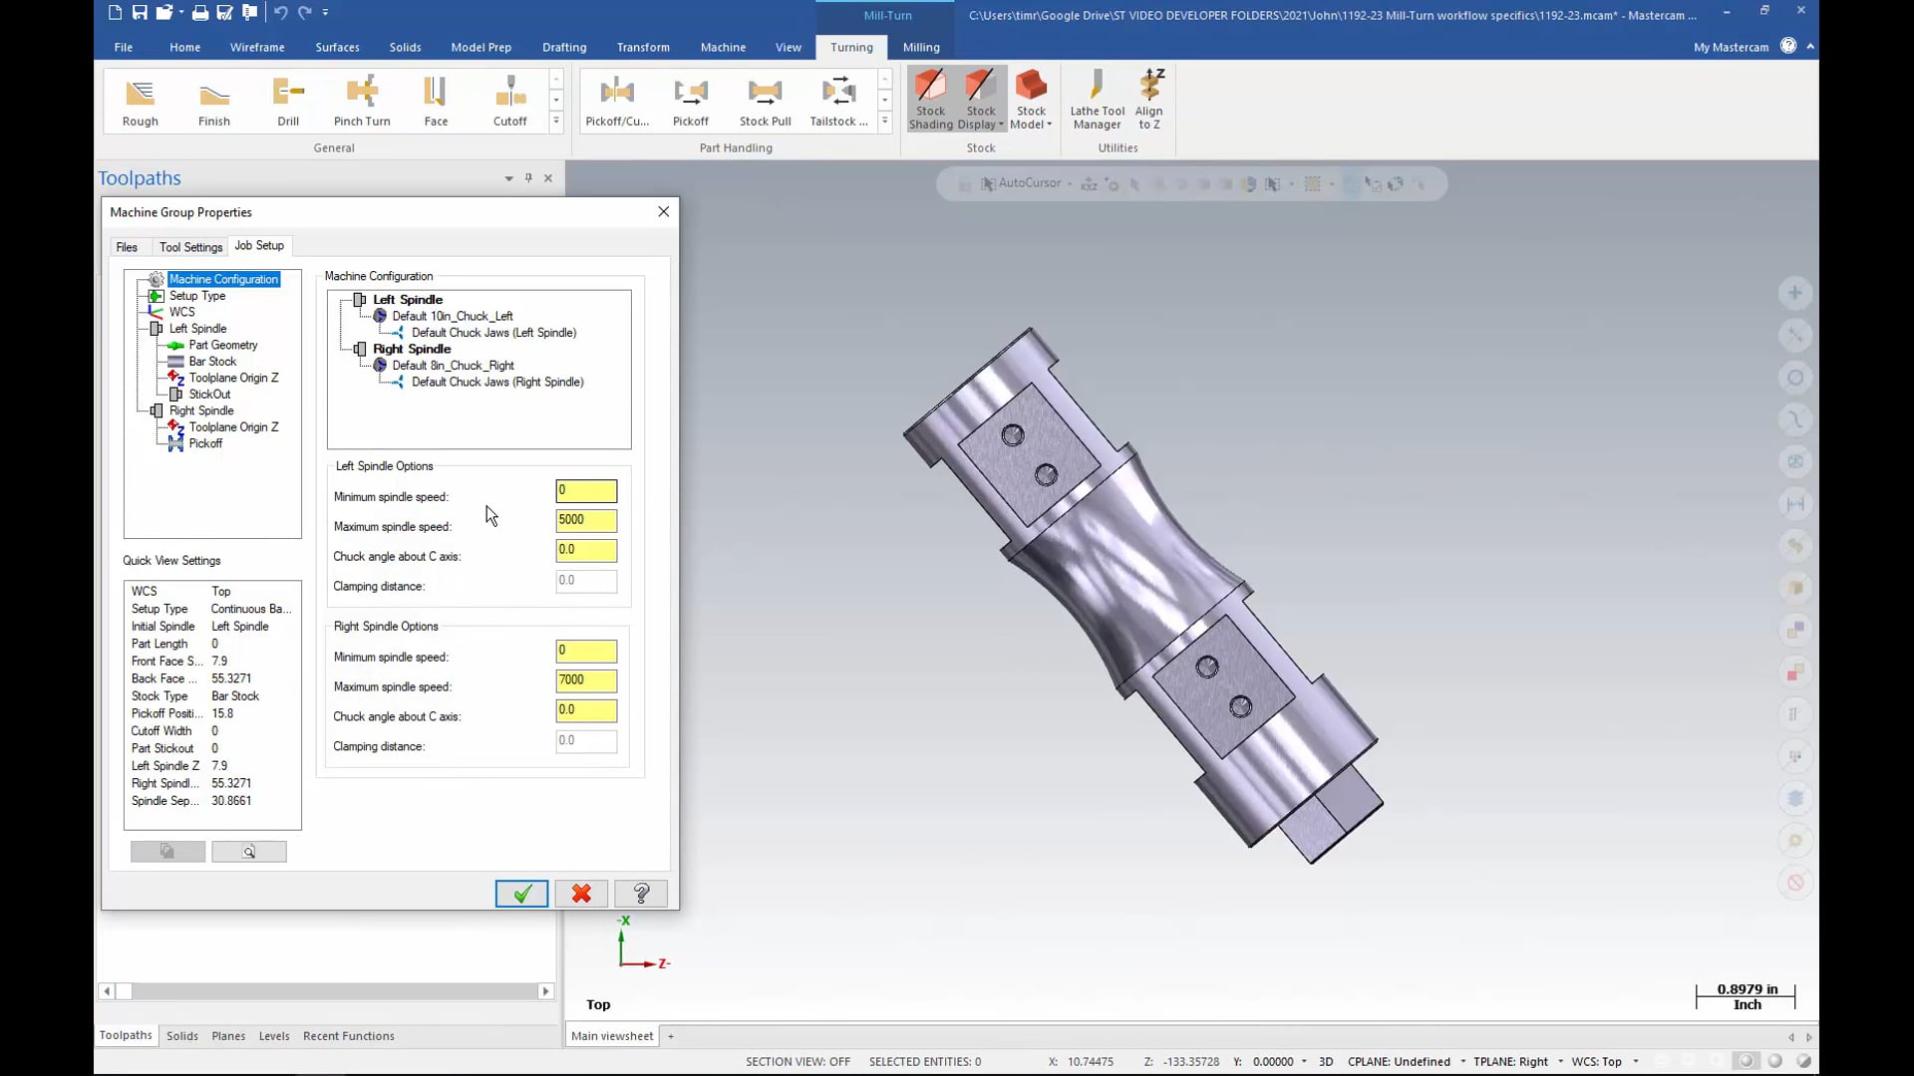
Task: Expand the General toolpaths gallery
Action: click(x=556, y=122)
